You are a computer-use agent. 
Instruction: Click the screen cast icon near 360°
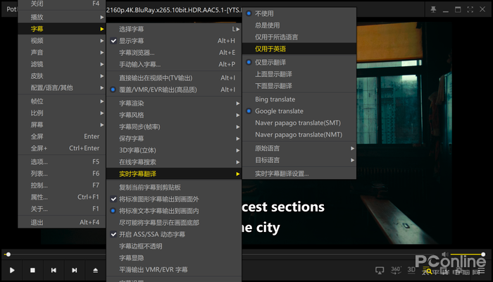(x=380, y=270)
